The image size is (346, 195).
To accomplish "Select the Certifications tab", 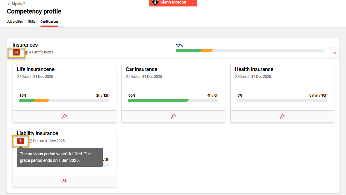I will pyautogui.click(x=49, y=21).
